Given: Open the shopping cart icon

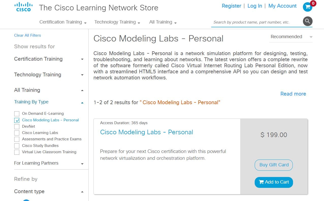Looking at the screenshot, I should tap(307, 7).
